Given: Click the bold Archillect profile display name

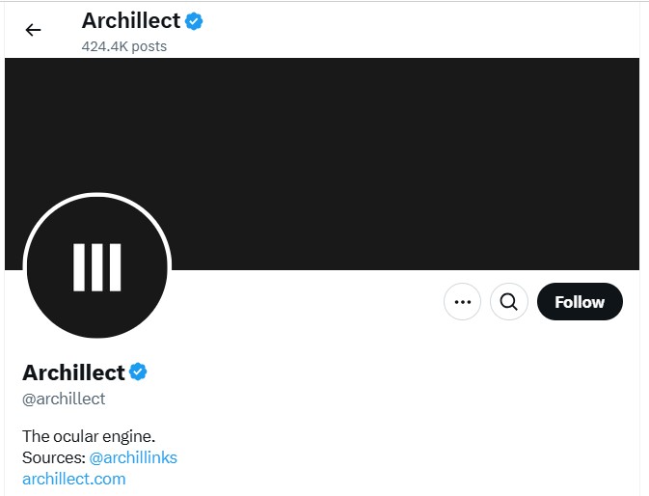Looking at the screenshot, I should [x=73, y=372].
